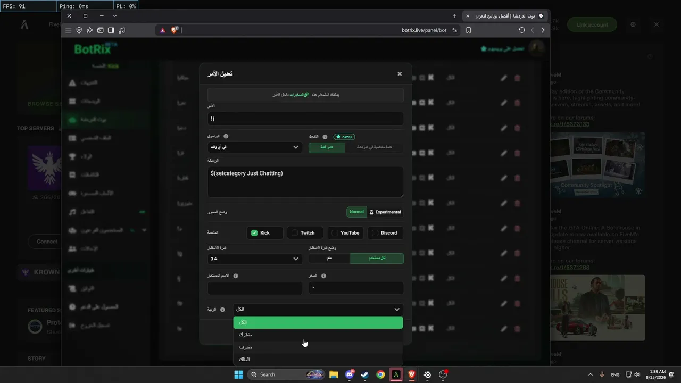681x383 pixels.
Task: Show hidden system tray icons
Action: (590, 374)
